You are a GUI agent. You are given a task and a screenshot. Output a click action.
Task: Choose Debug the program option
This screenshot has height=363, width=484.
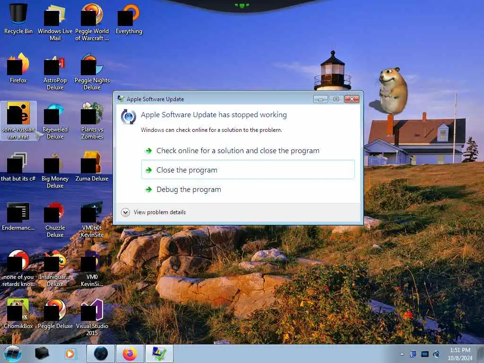248,189
